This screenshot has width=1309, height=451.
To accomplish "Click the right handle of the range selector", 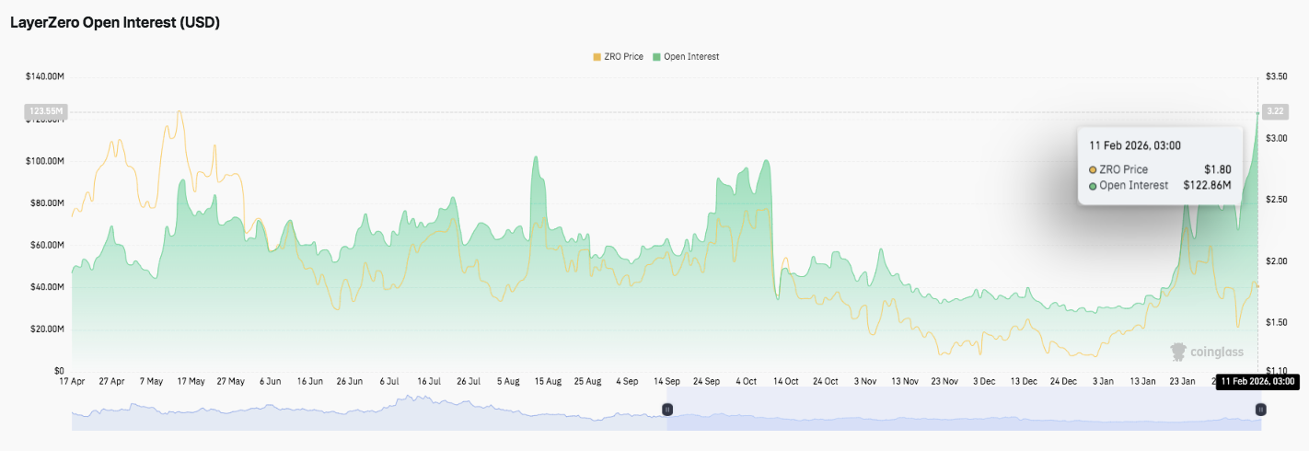I will (x=1260, y=409).
